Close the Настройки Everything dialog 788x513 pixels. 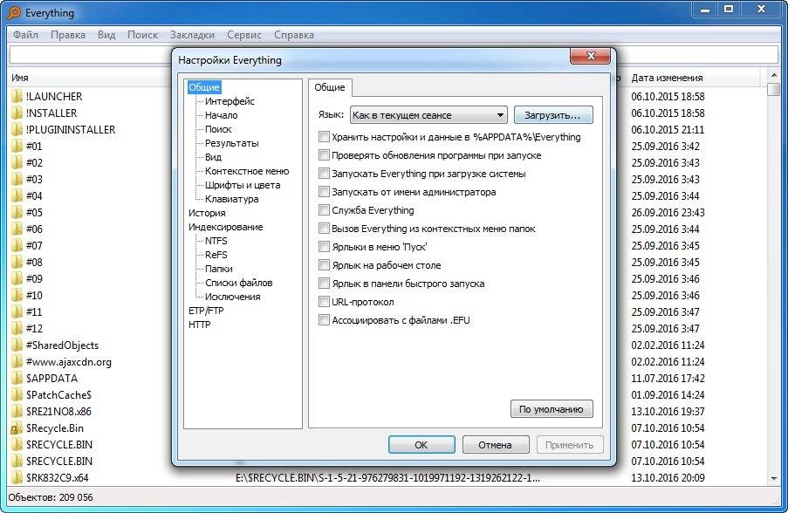coord(592,56)
